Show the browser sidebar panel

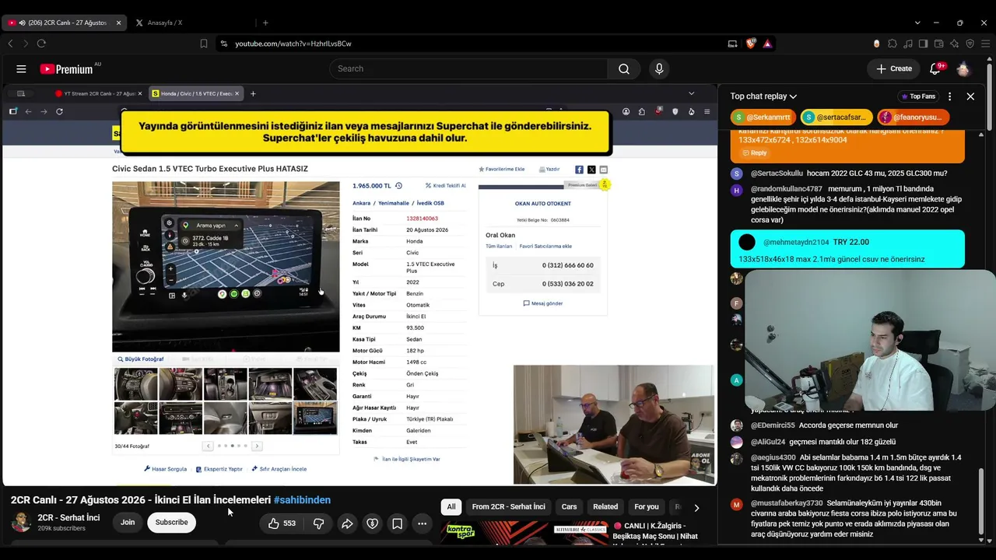(924, 44)
